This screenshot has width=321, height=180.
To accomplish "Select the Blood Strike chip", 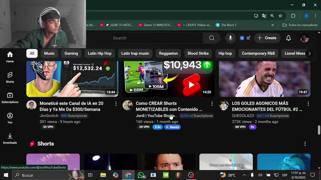I will tap(198, 53).
